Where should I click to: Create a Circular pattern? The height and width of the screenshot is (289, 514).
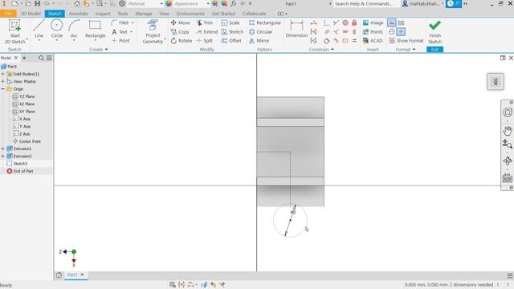260,32
